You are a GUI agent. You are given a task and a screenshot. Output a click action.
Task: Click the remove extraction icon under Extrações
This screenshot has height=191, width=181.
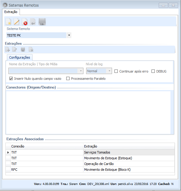pyautogui.click(x=31, y=50)
